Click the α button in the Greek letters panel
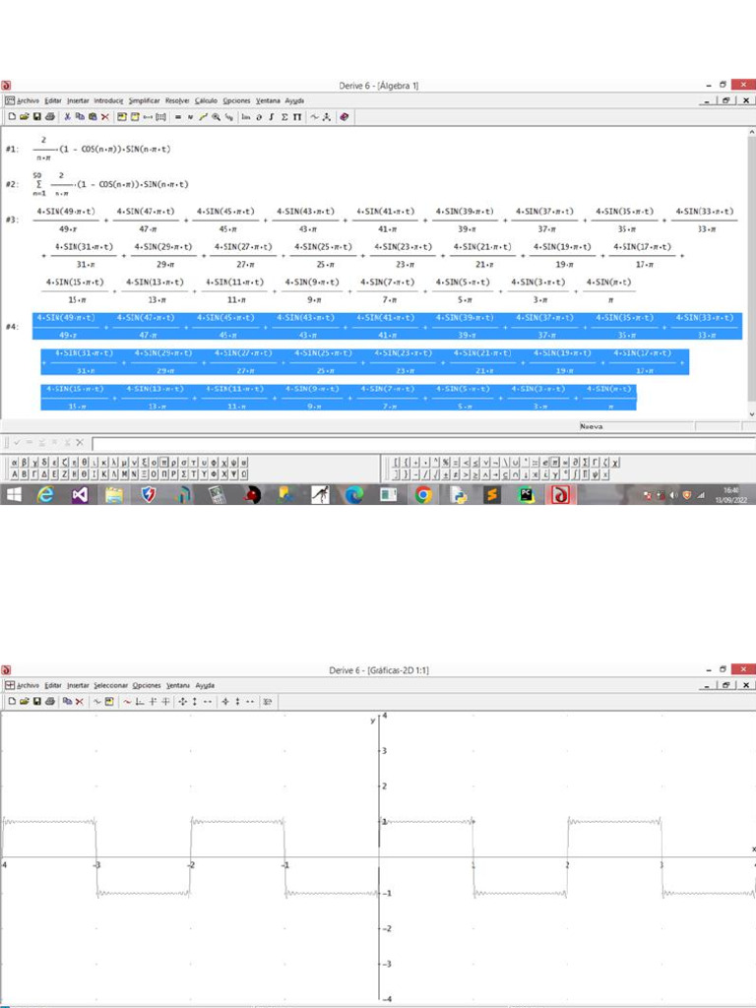Image resolution: width=756 pixels, height=1008 pixels. [x=13, y=462]
